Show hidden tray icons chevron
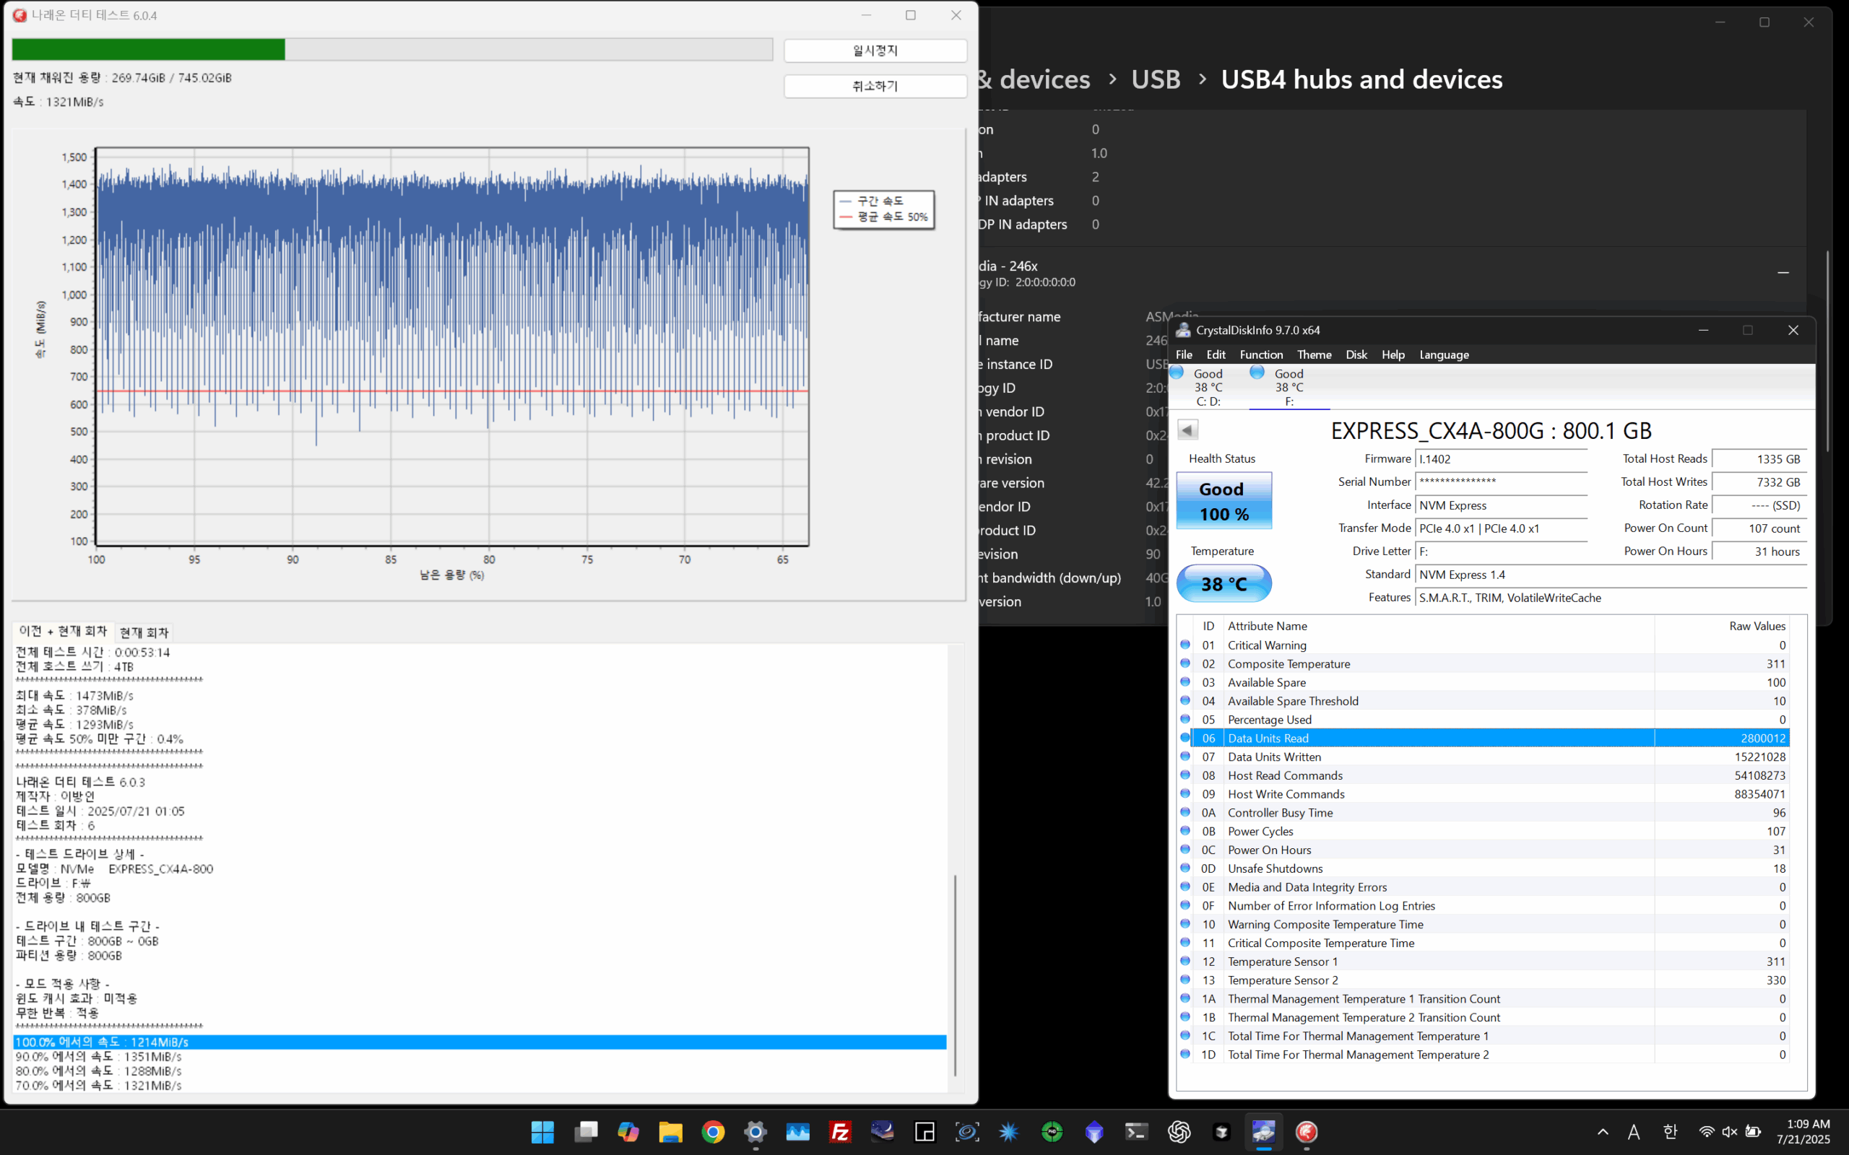The width and height of the screenshot is (1849, 1155). [x=1603, y=1131]
